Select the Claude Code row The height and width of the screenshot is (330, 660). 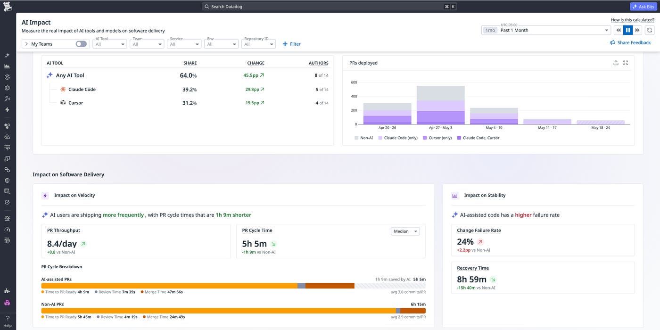tap(188, 90)
